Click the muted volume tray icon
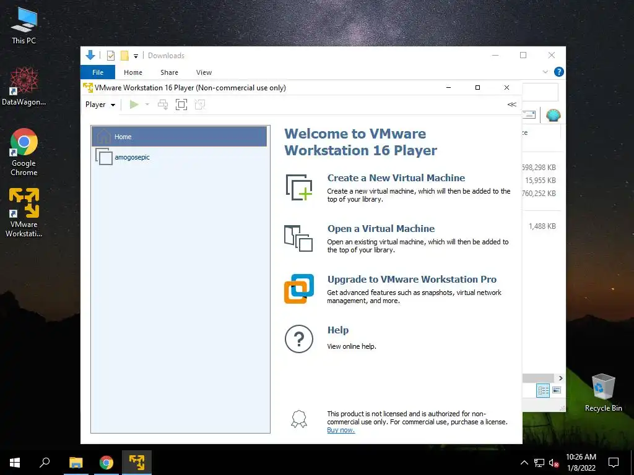Image resolution: width=634 pixels, height=475 pixels. [554, 463]
